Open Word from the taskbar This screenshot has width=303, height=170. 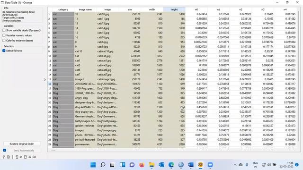[x=191, y=165]
